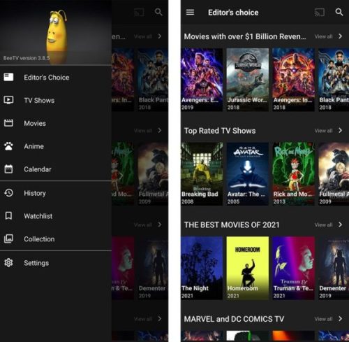
Task: Open Avengers: Infinity War 2018 poster in right screen
Action: pyautogui.click(x=293, y=80)
